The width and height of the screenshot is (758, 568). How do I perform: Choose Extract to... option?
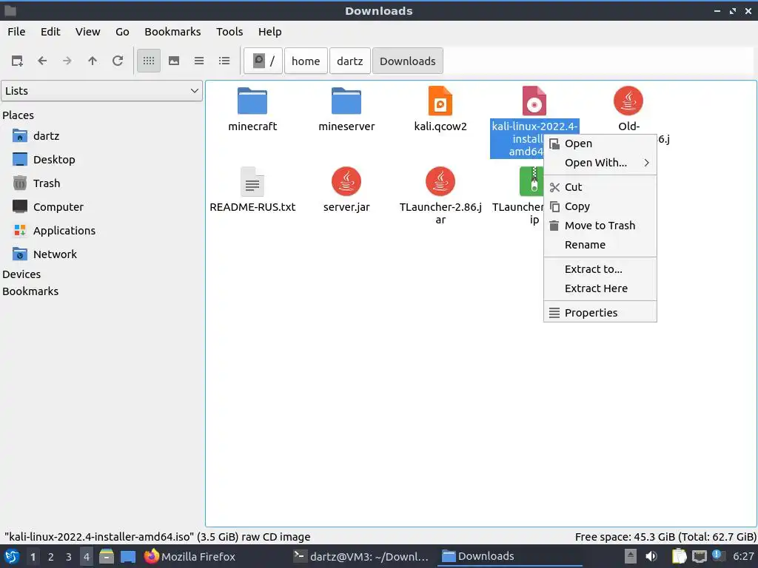pos(600,269)
